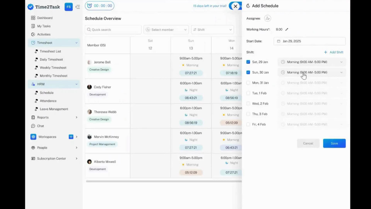The height and width of the screenshot is (209, 371).
Task: Click the HRM people icon
Action: point(33,84)
